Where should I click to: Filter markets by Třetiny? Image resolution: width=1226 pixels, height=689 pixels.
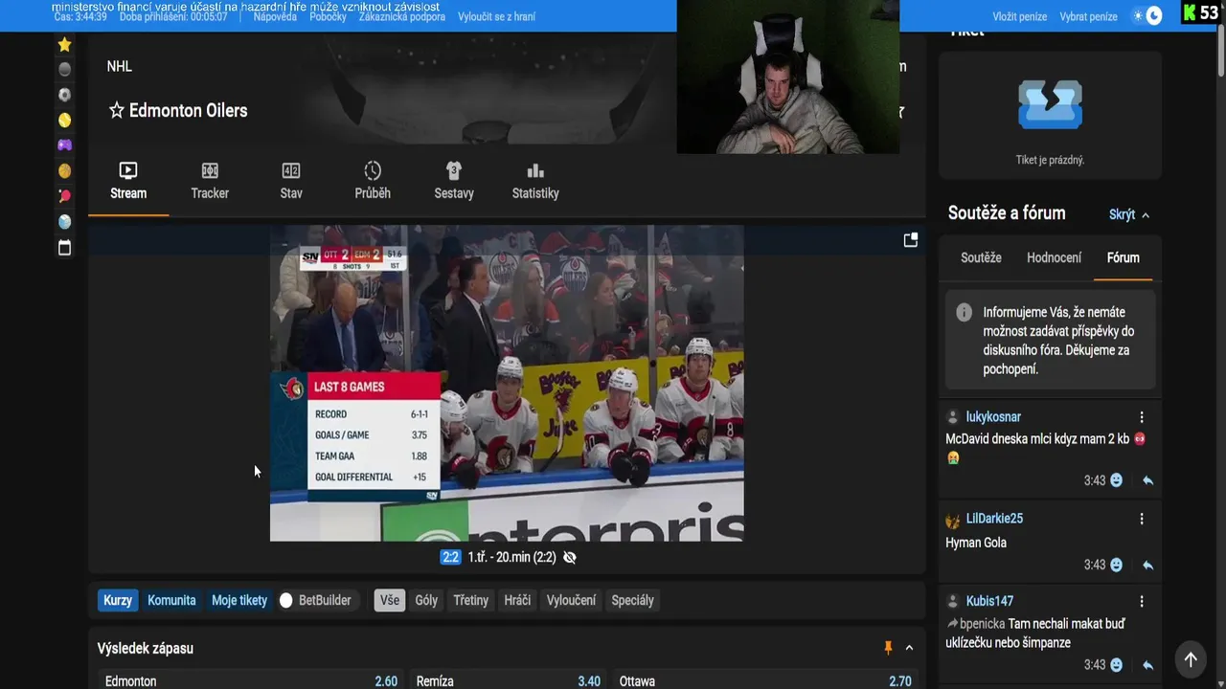(470, 600)
